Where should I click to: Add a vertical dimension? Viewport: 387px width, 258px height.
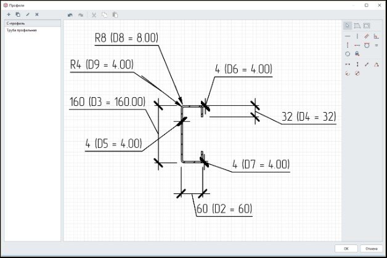(357, 65)
